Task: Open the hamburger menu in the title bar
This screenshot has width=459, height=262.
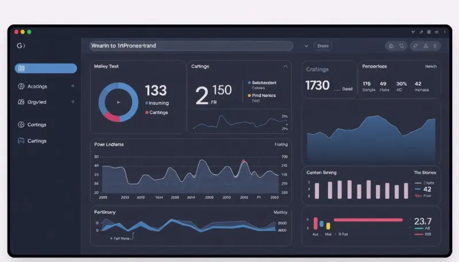Action: (437, 32)
